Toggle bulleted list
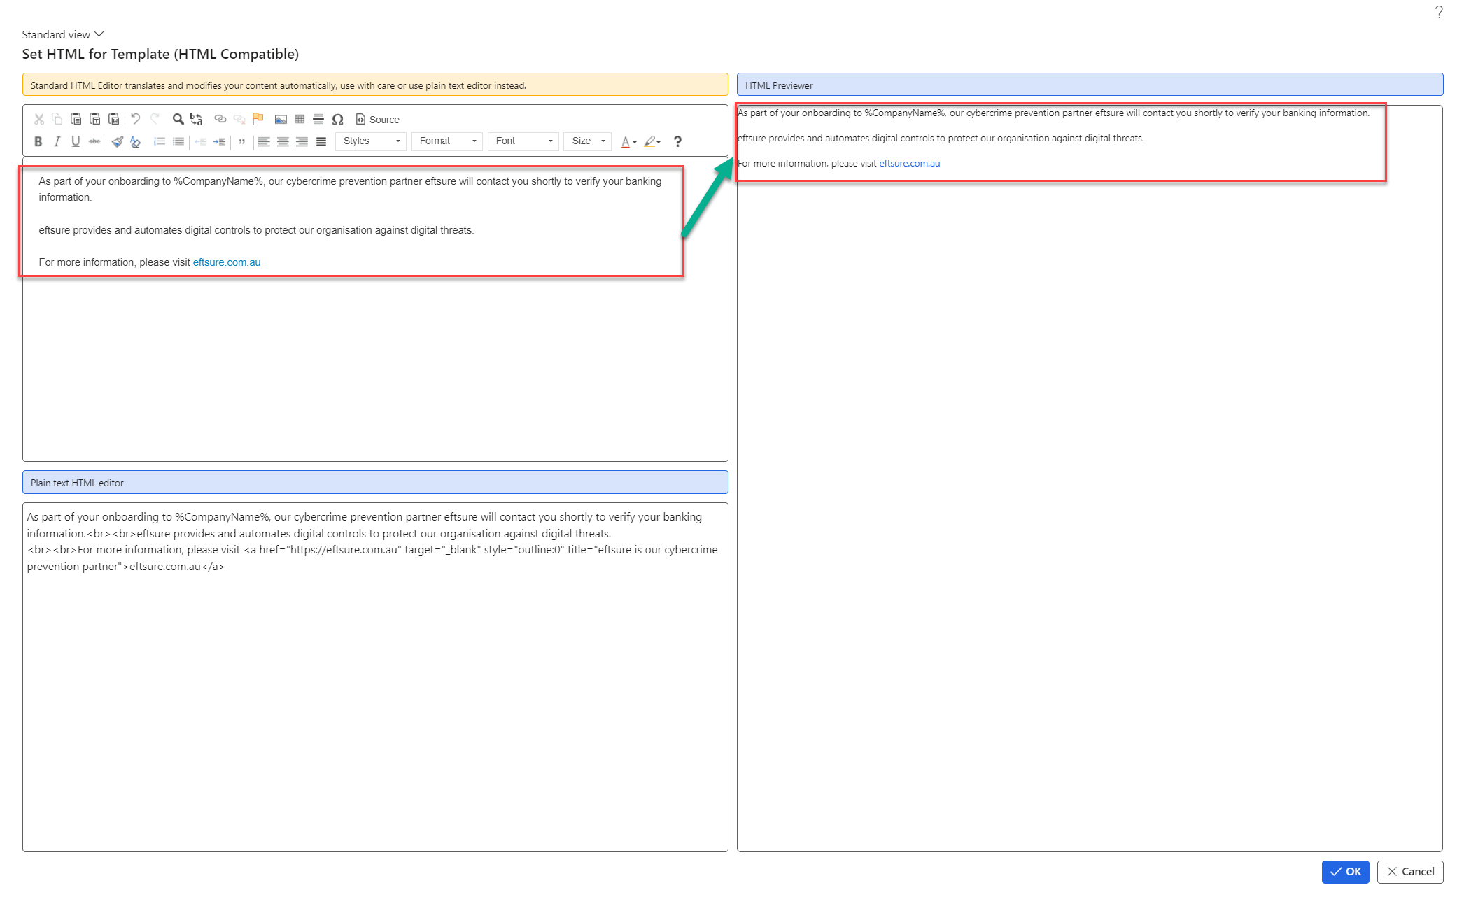 click(178, 141)
